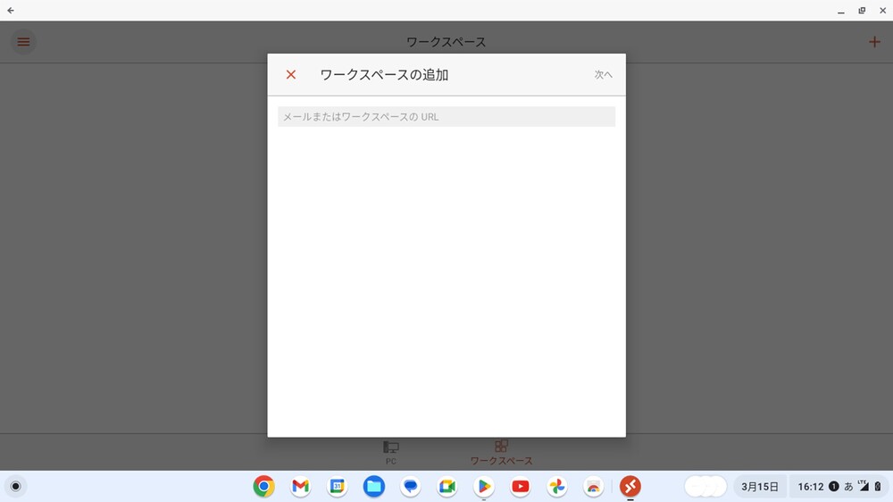Switch to the PC tab
The width and height of the screenshot is (893, 502).
391,452
